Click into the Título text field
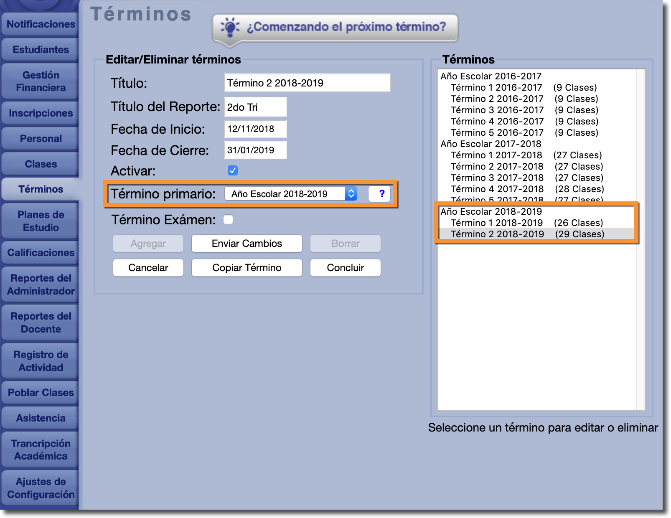The image size is (671, 518). click(307, 83)
